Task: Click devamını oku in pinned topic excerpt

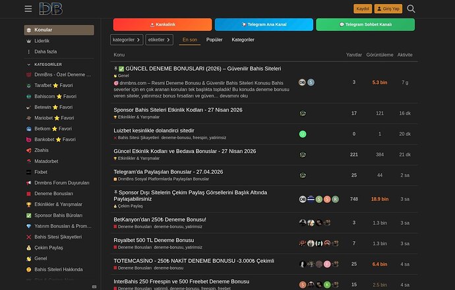Action: [x=233, y=96]
